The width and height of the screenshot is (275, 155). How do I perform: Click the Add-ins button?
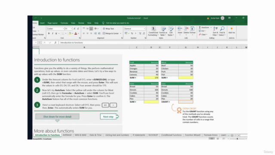click(x=232, y=30)
